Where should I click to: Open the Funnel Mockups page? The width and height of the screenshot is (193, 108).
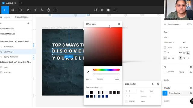click(7, 29)
